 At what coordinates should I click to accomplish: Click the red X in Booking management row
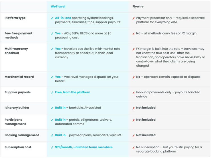(133, 136)
